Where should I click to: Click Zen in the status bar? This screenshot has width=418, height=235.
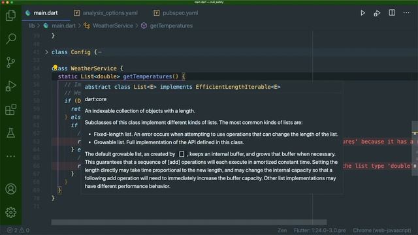(x=282, y=230)
